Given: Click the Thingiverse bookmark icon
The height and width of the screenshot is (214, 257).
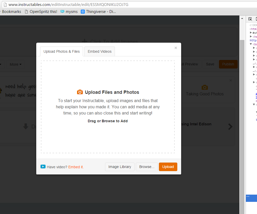Looking at the screenshot, I should [x=83, y=12].
